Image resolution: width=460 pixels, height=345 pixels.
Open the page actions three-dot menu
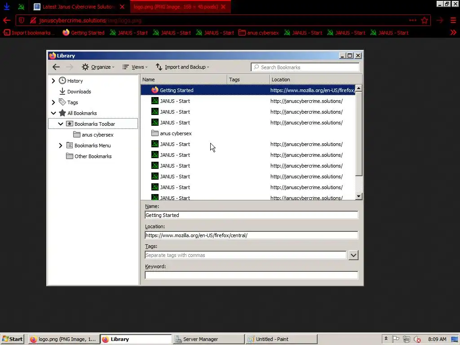click(x=413, y=20)
